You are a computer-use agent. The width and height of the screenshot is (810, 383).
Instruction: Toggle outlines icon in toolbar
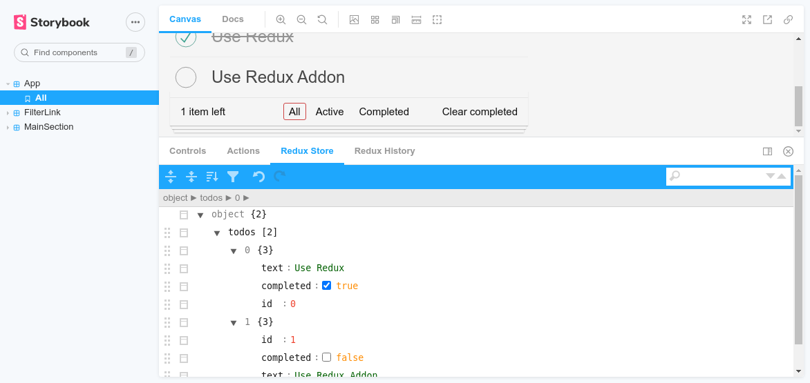pos(437,19)
